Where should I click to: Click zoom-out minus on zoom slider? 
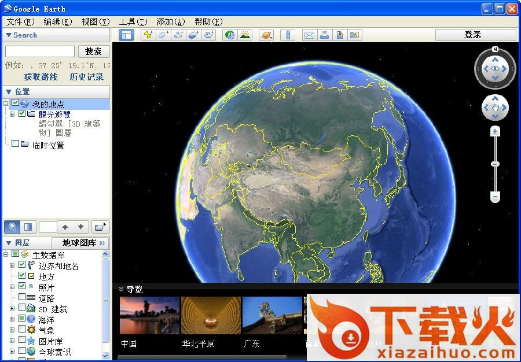495,197
